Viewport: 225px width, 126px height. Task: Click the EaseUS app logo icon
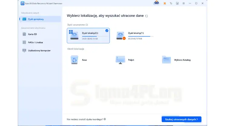tap(22, 3)
